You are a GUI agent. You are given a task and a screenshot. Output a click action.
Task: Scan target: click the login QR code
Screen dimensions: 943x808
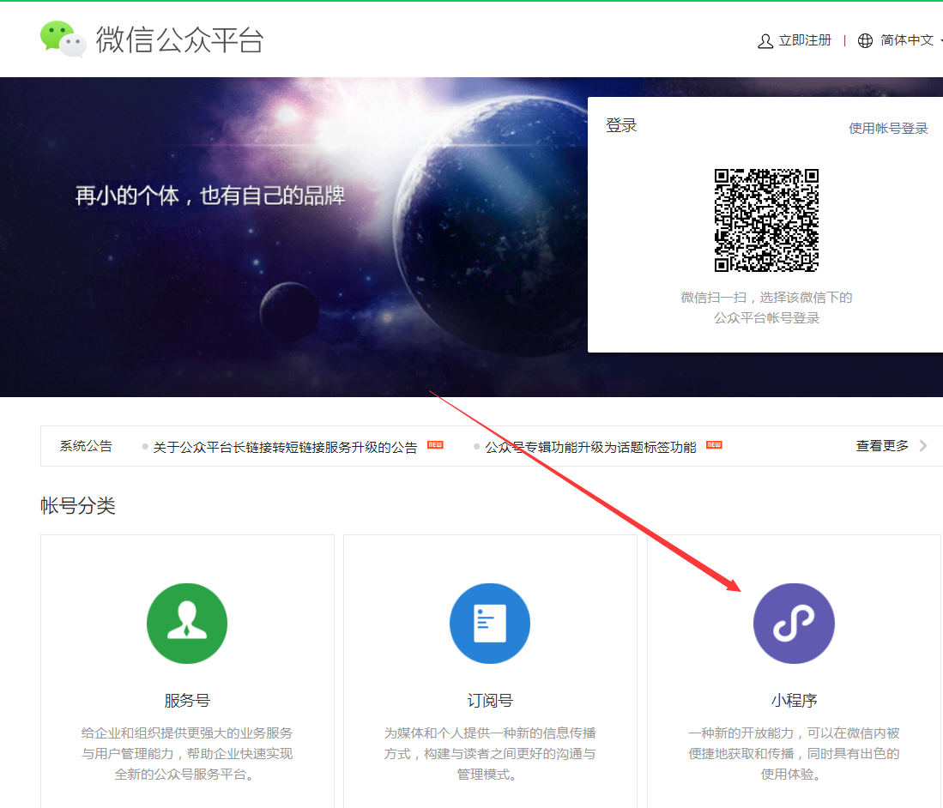(765, 220)
